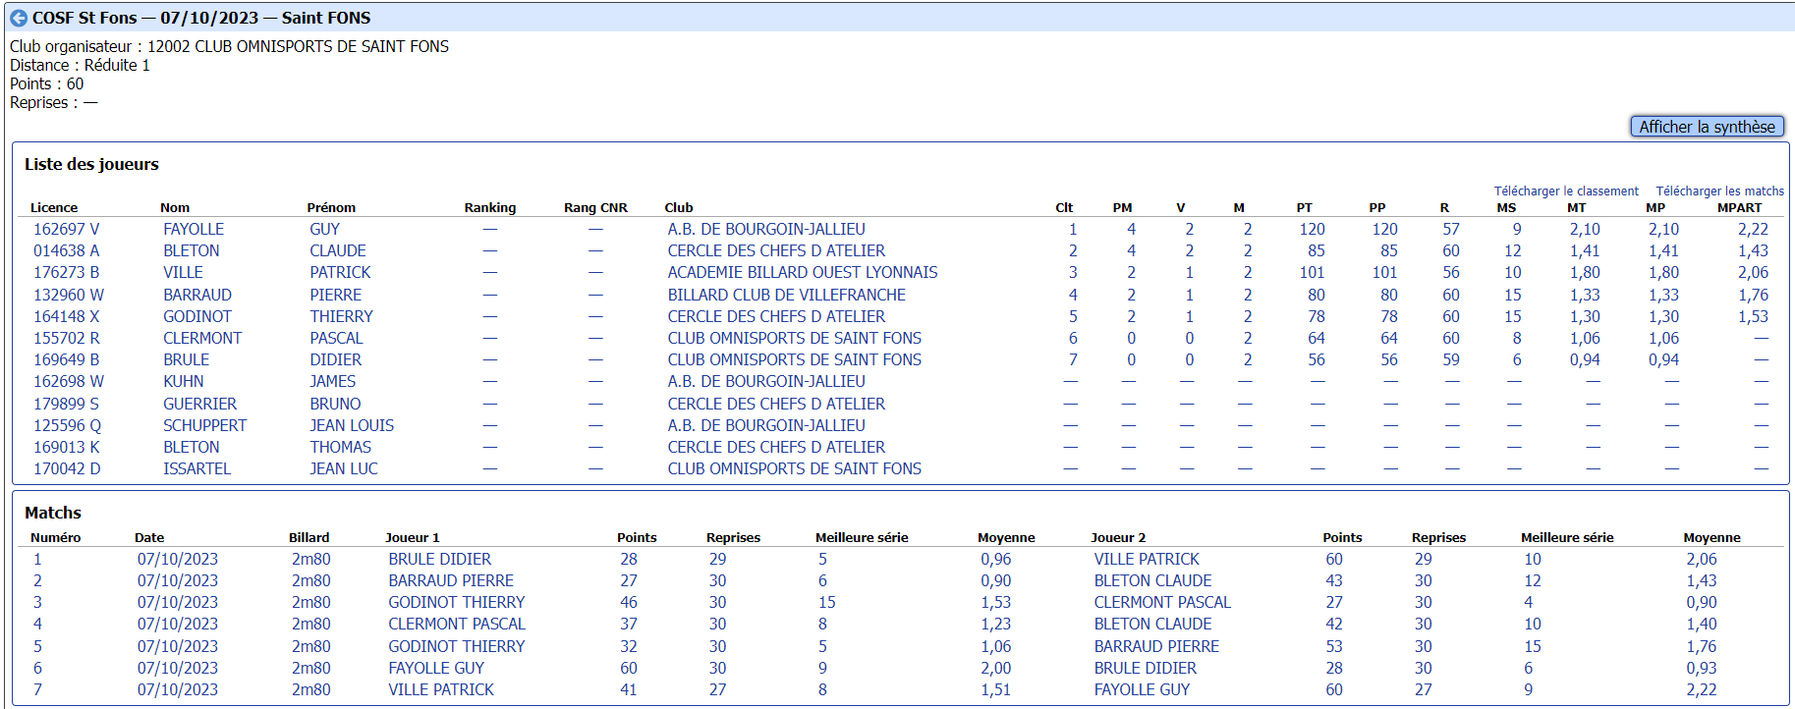This screenshot has height=709, width=1795.
Task: Click the MPART column header
Action: 1739,207
